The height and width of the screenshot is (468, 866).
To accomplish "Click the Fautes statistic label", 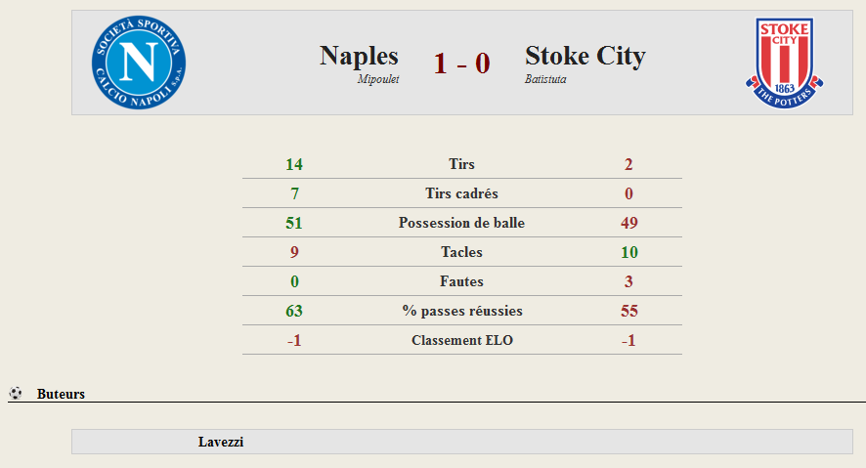I will pos(461,281).
